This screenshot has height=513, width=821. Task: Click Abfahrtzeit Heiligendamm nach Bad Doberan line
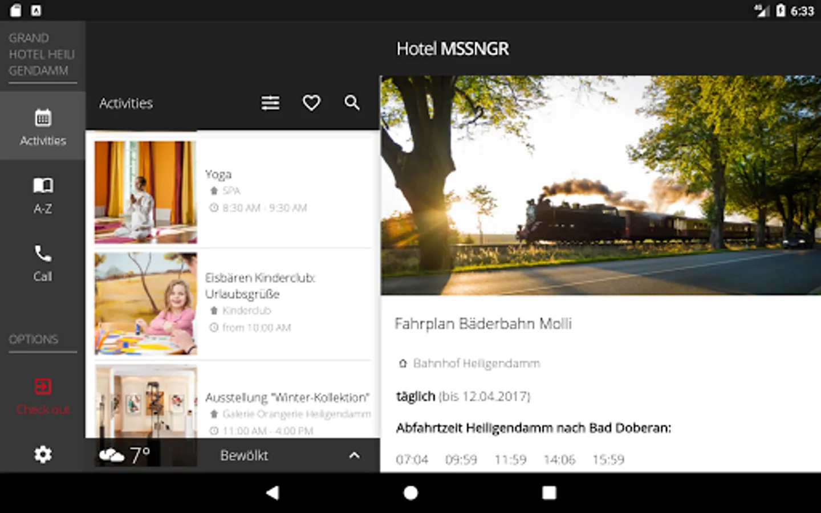pyautogui.click(x=534, y=428)
